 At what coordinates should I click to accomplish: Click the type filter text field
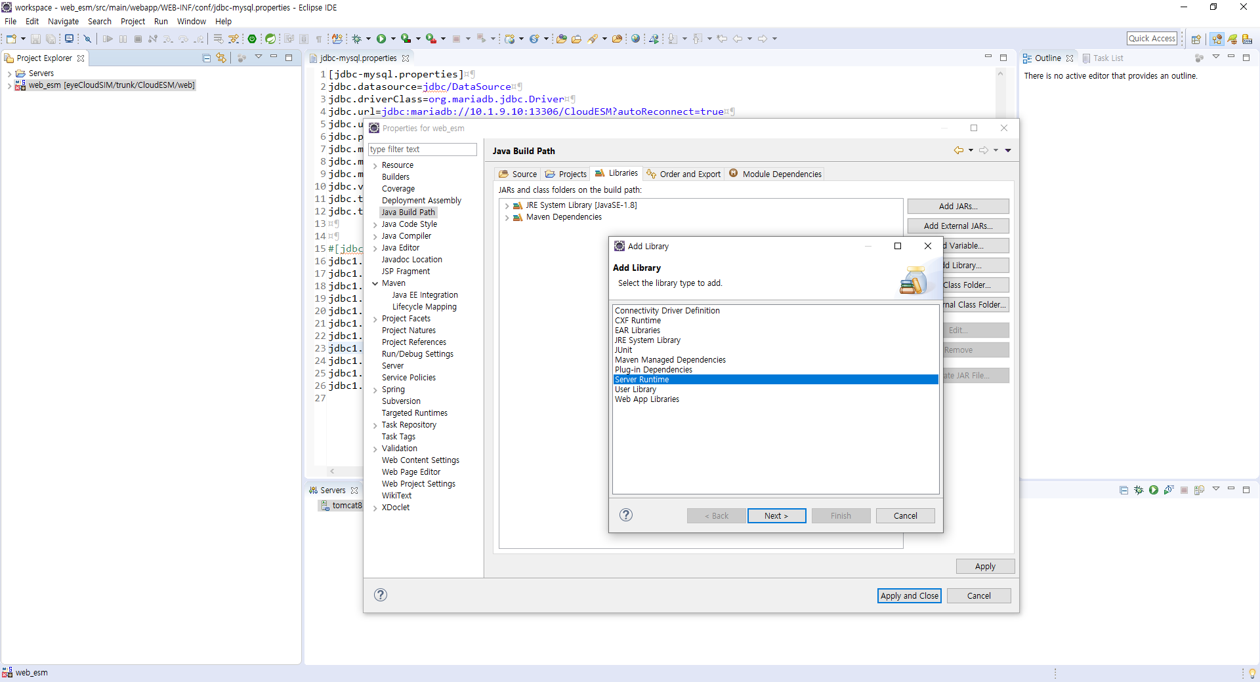pyautogui.click(x=423, y=150)
